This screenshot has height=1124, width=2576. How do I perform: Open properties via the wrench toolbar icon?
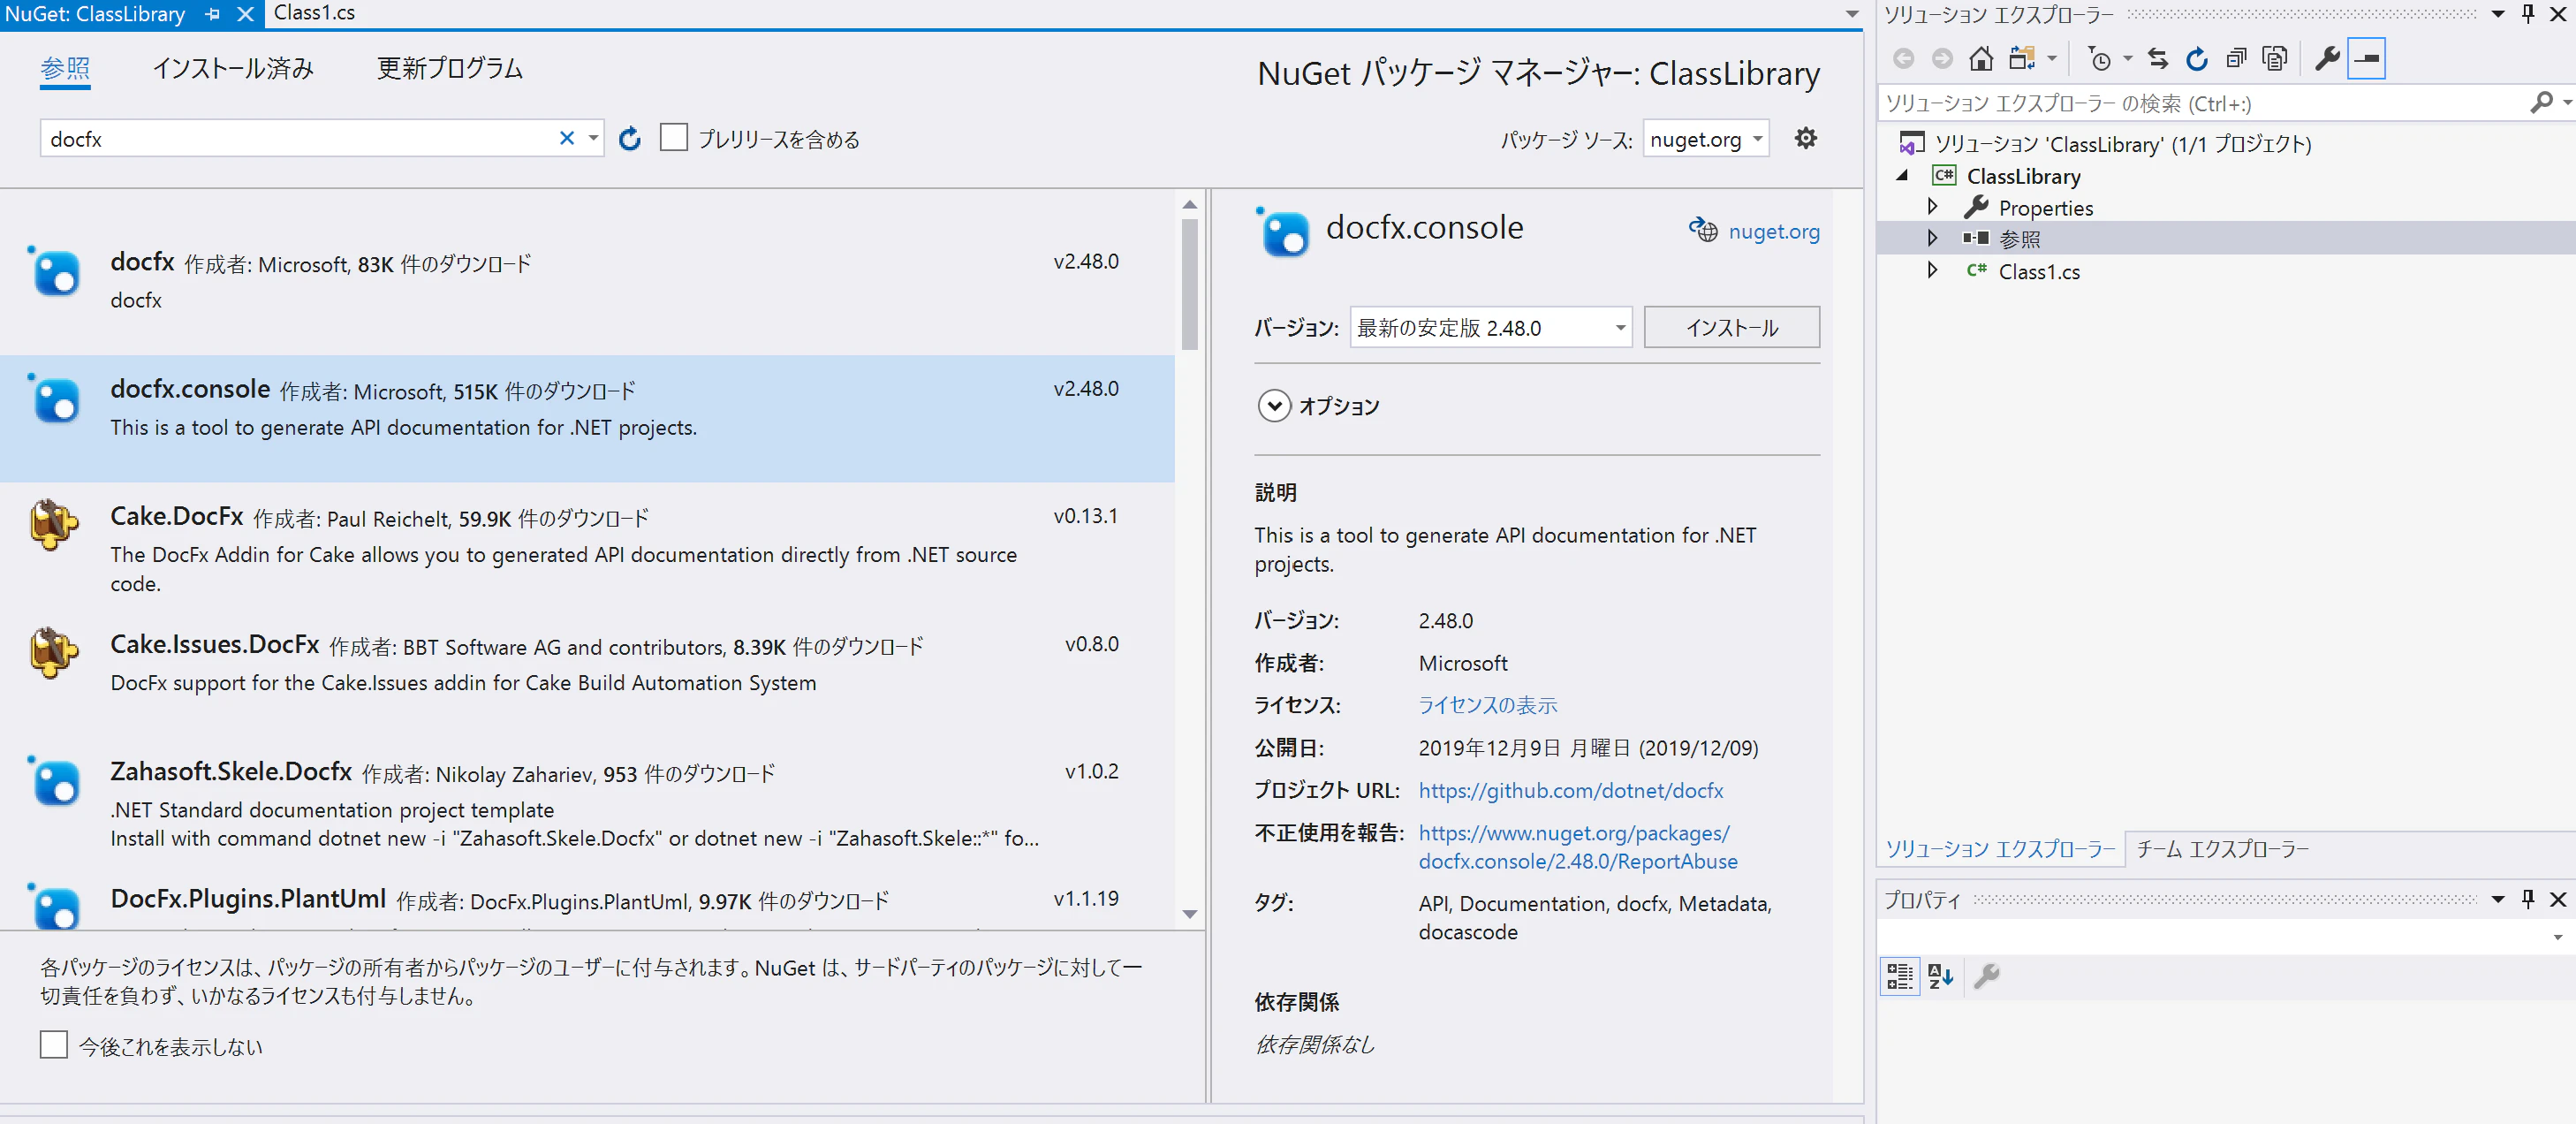point(2327,59)
